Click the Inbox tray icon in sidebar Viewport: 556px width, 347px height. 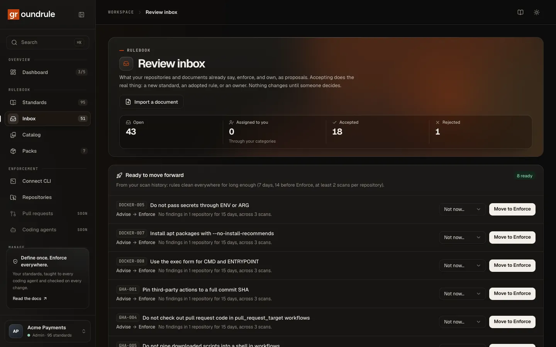[x=13, y=119]
